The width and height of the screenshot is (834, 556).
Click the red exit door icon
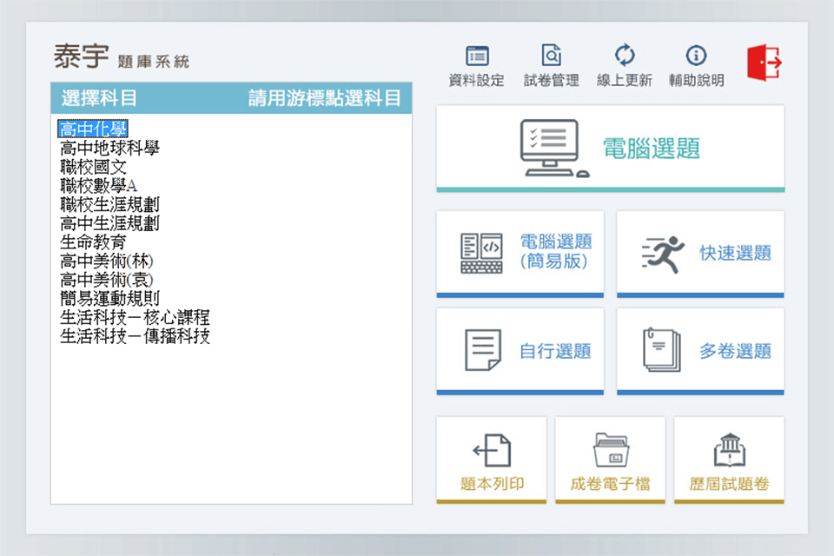click(x=764, y=63)
